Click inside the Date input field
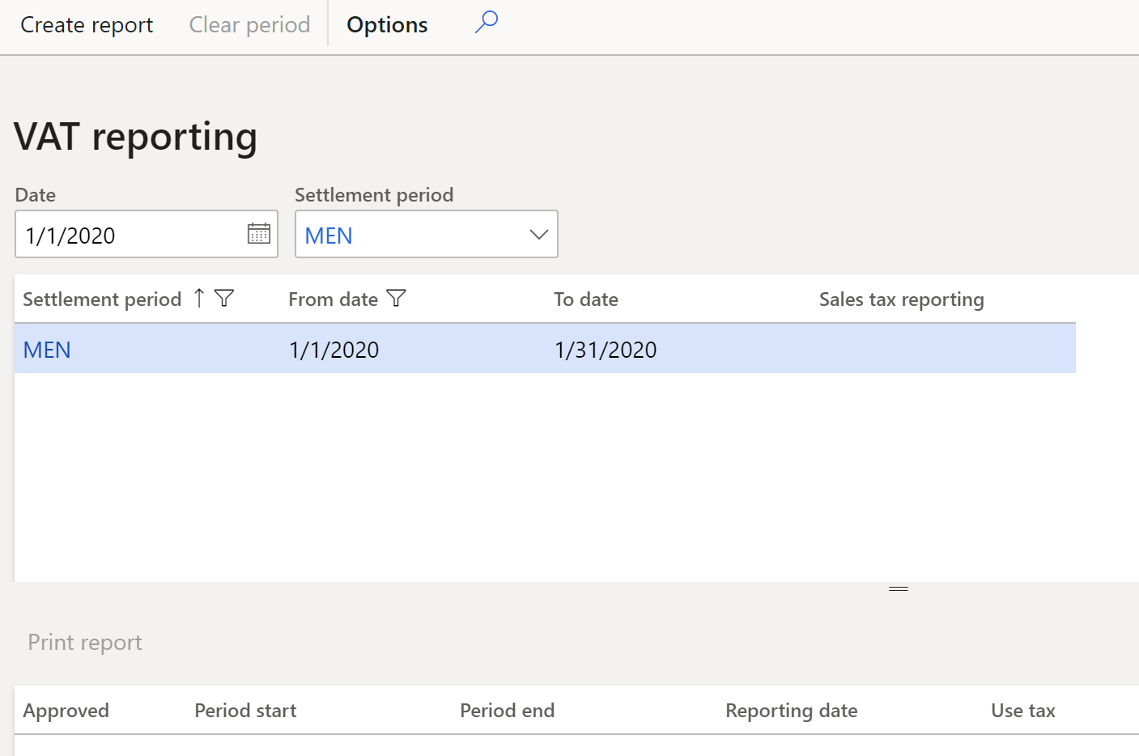 pyautogui.click(x=121, y=234)
